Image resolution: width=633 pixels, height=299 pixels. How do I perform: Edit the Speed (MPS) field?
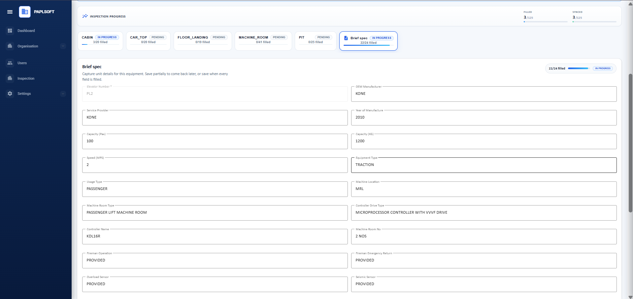215,165
